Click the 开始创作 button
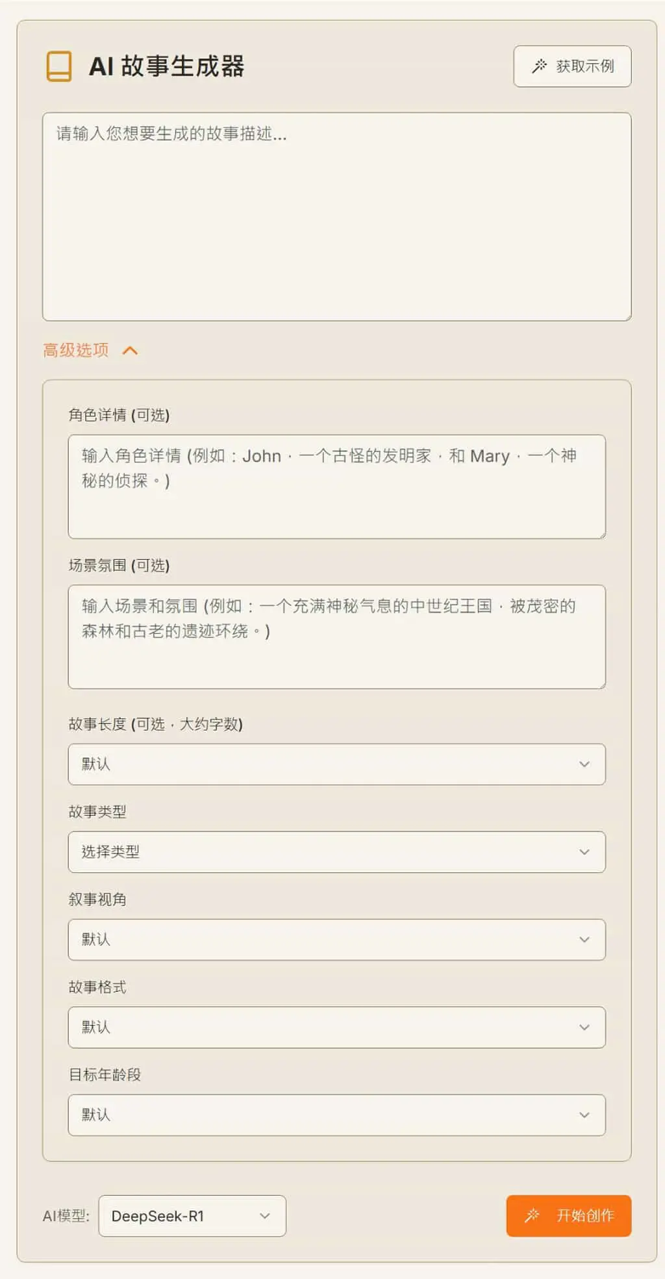This screenshot has height=1279, width=665. (569, 1216)
